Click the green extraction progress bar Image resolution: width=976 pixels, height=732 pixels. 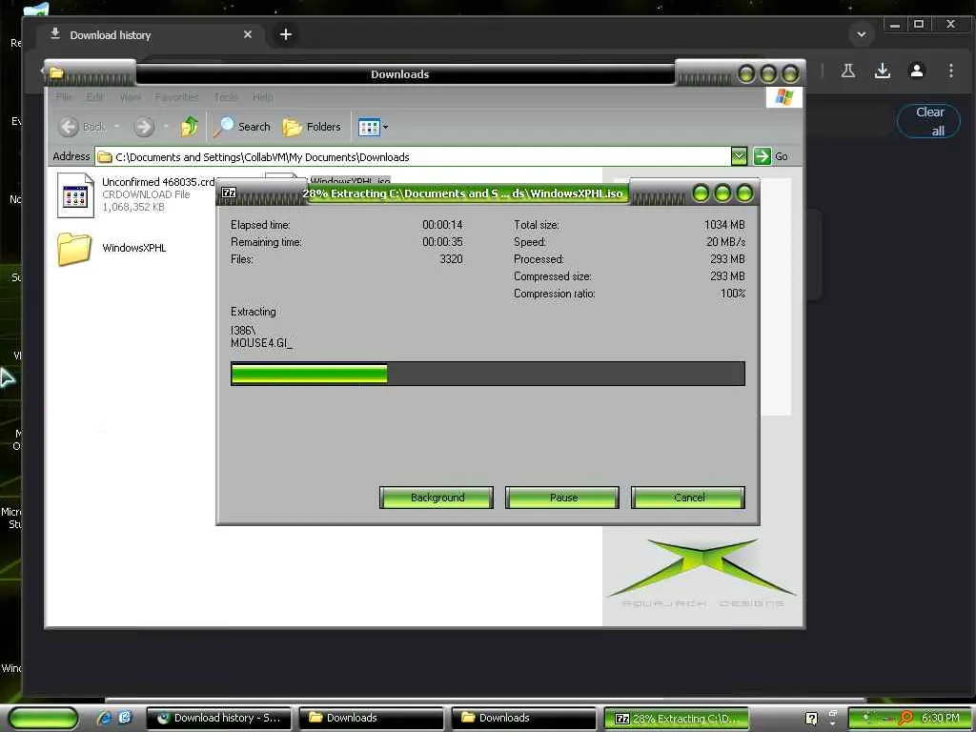pos(310,374)
